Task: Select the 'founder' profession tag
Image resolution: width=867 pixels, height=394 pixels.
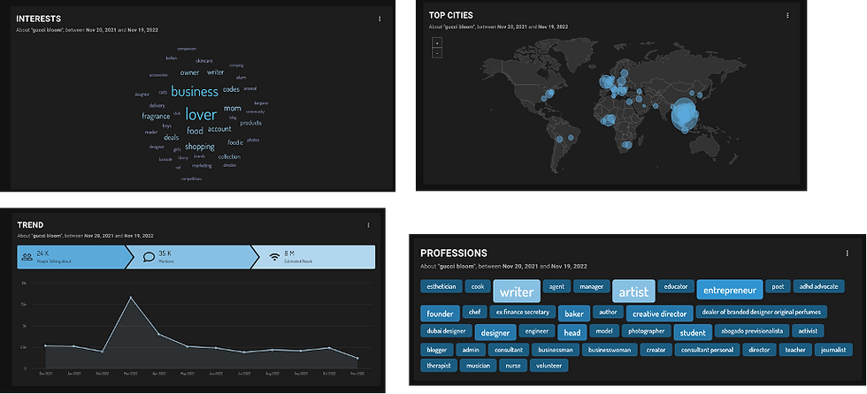Action: [441, 314]
